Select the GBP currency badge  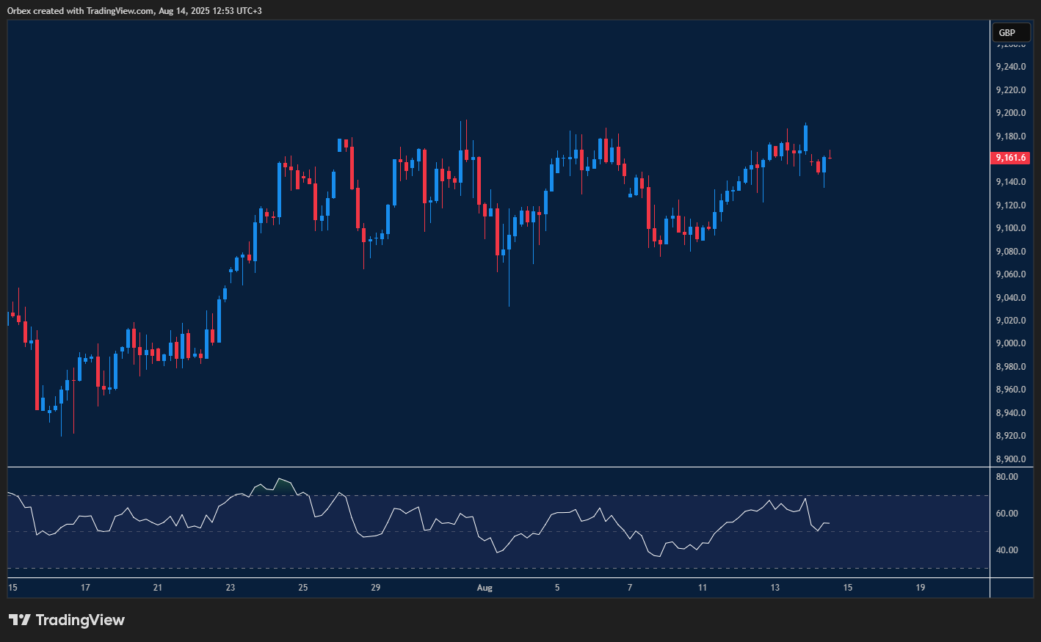[x=1011, y=32]
